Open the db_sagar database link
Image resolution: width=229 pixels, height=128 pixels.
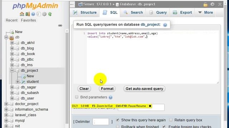[x=28, y=87]
